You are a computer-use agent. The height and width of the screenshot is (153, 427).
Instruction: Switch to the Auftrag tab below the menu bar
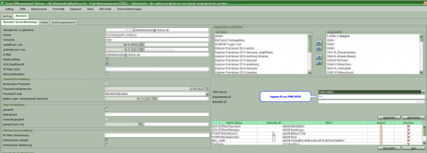[x=7, y=16]
